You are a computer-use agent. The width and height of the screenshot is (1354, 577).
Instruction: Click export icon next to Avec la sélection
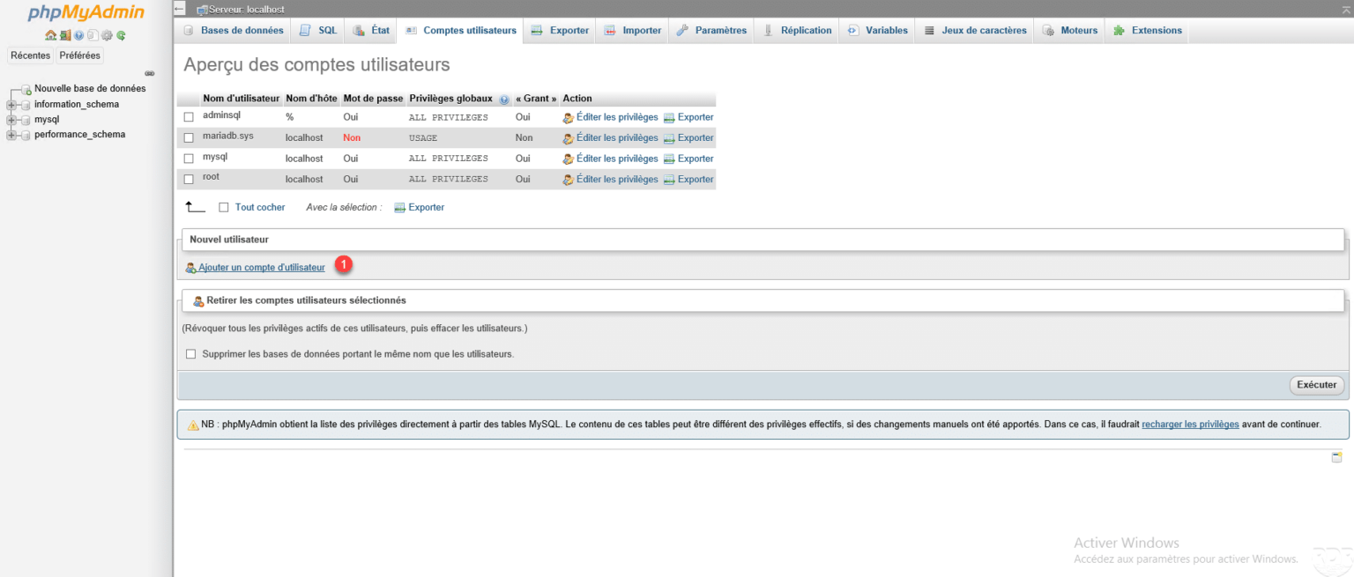click(x=399, y=208)
